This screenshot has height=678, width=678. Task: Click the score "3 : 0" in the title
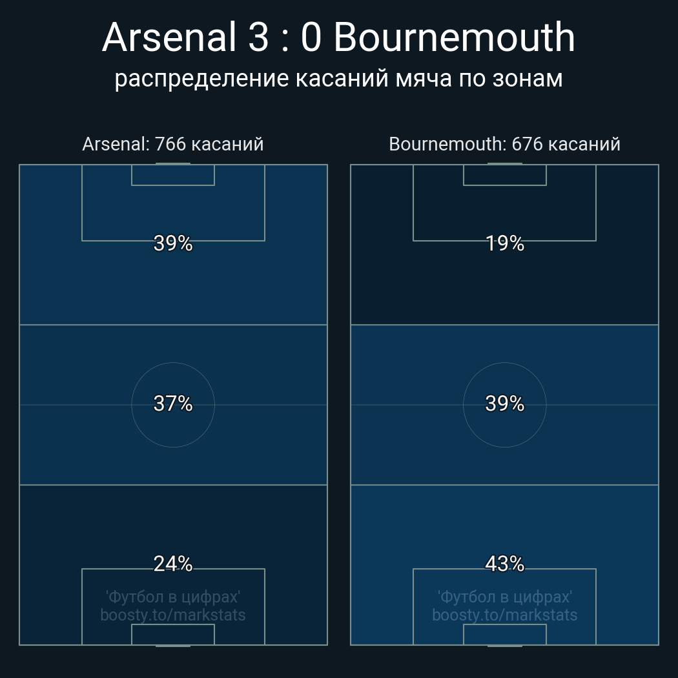click(x=284, y=37)
